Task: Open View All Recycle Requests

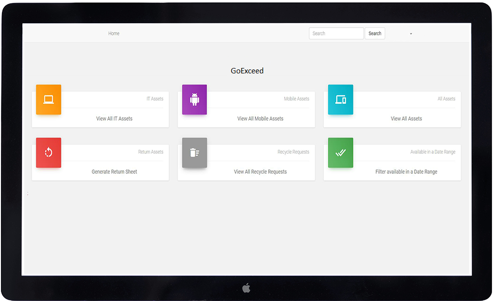Action: point(260,171)
